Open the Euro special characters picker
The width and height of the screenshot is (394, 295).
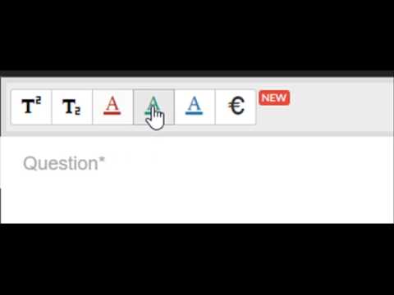click(236, 107)
